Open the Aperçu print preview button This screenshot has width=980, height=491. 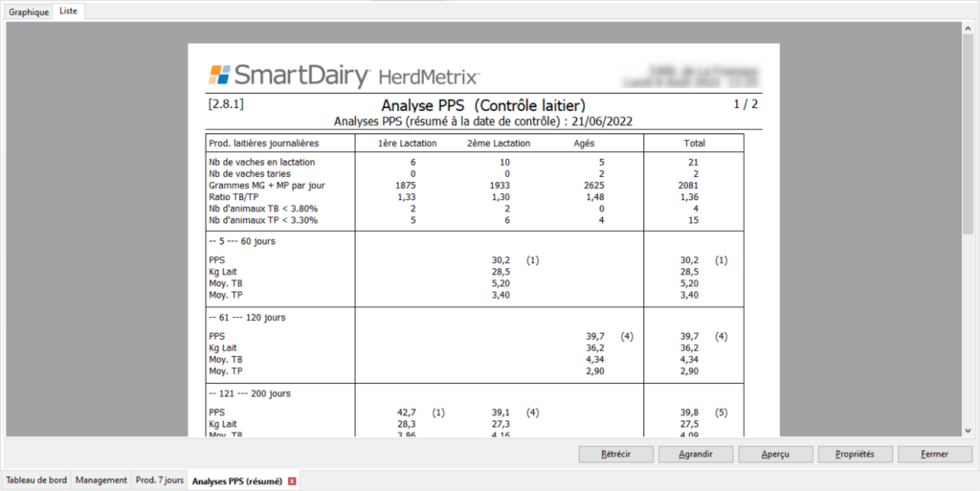point(775,454)
